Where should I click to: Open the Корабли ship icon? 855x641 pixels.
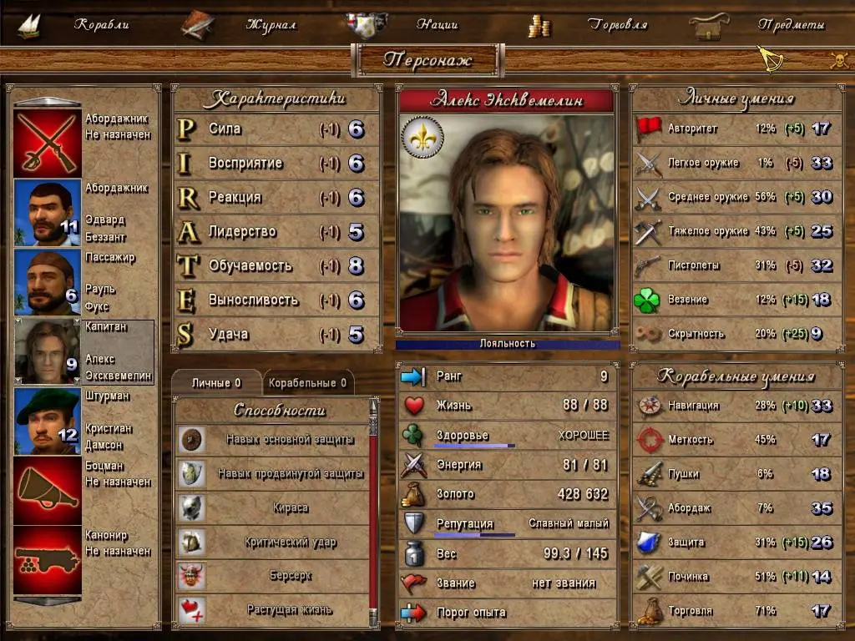[29, 25]
